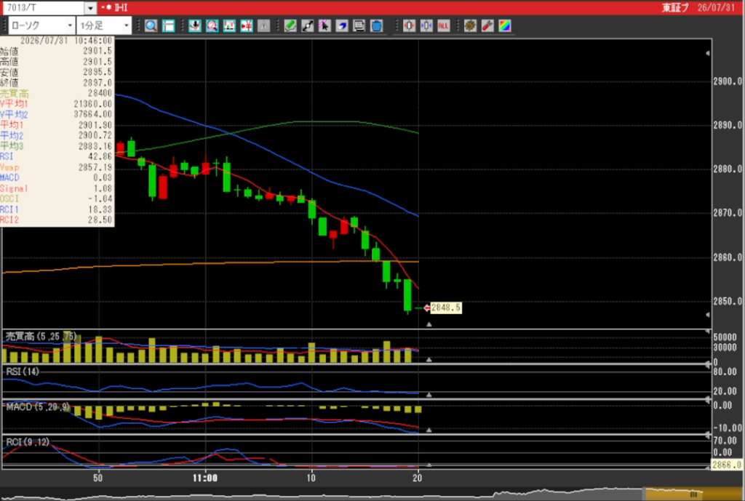Viewport: 745px width, 501px height.
Task: Click the yen symbol toolbar icon
Action: click(246, 25)
